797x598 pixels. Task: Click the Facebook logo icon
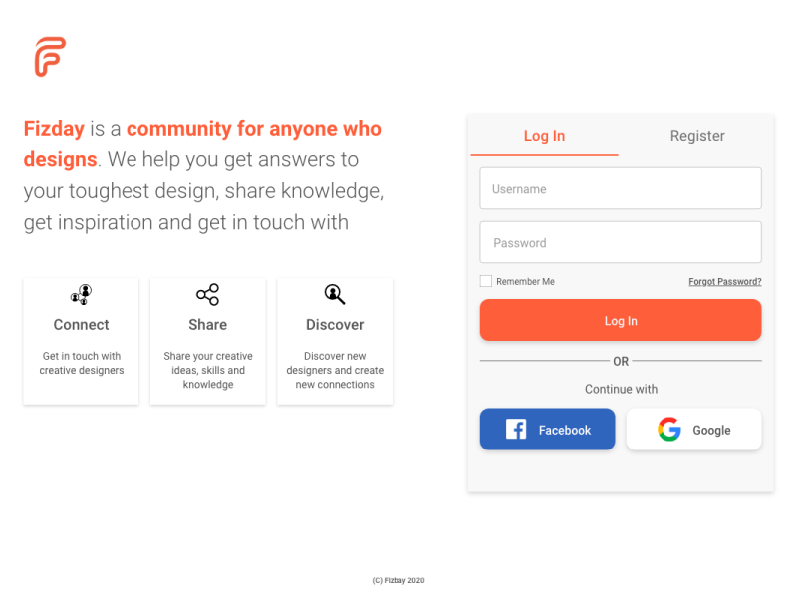(x=516, y=430)
